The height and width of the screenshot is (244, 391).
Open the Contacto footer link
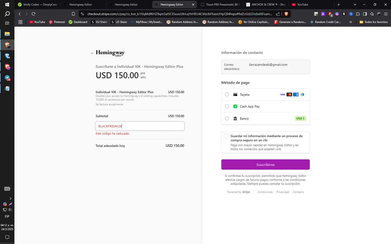tap(298, 192)
